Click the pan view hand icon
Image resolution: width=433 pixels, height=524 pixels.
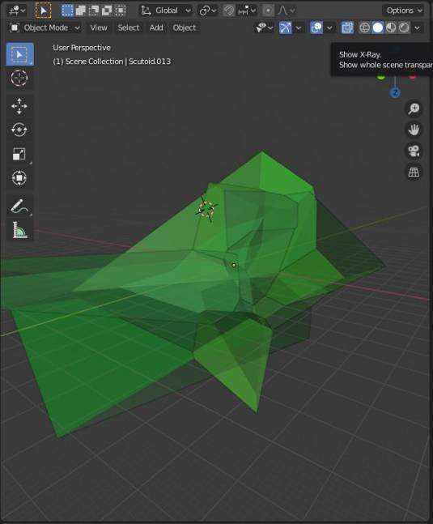414,130
